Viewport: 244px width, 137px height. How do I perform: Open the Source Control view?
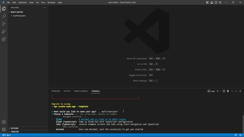coord(4,24)
